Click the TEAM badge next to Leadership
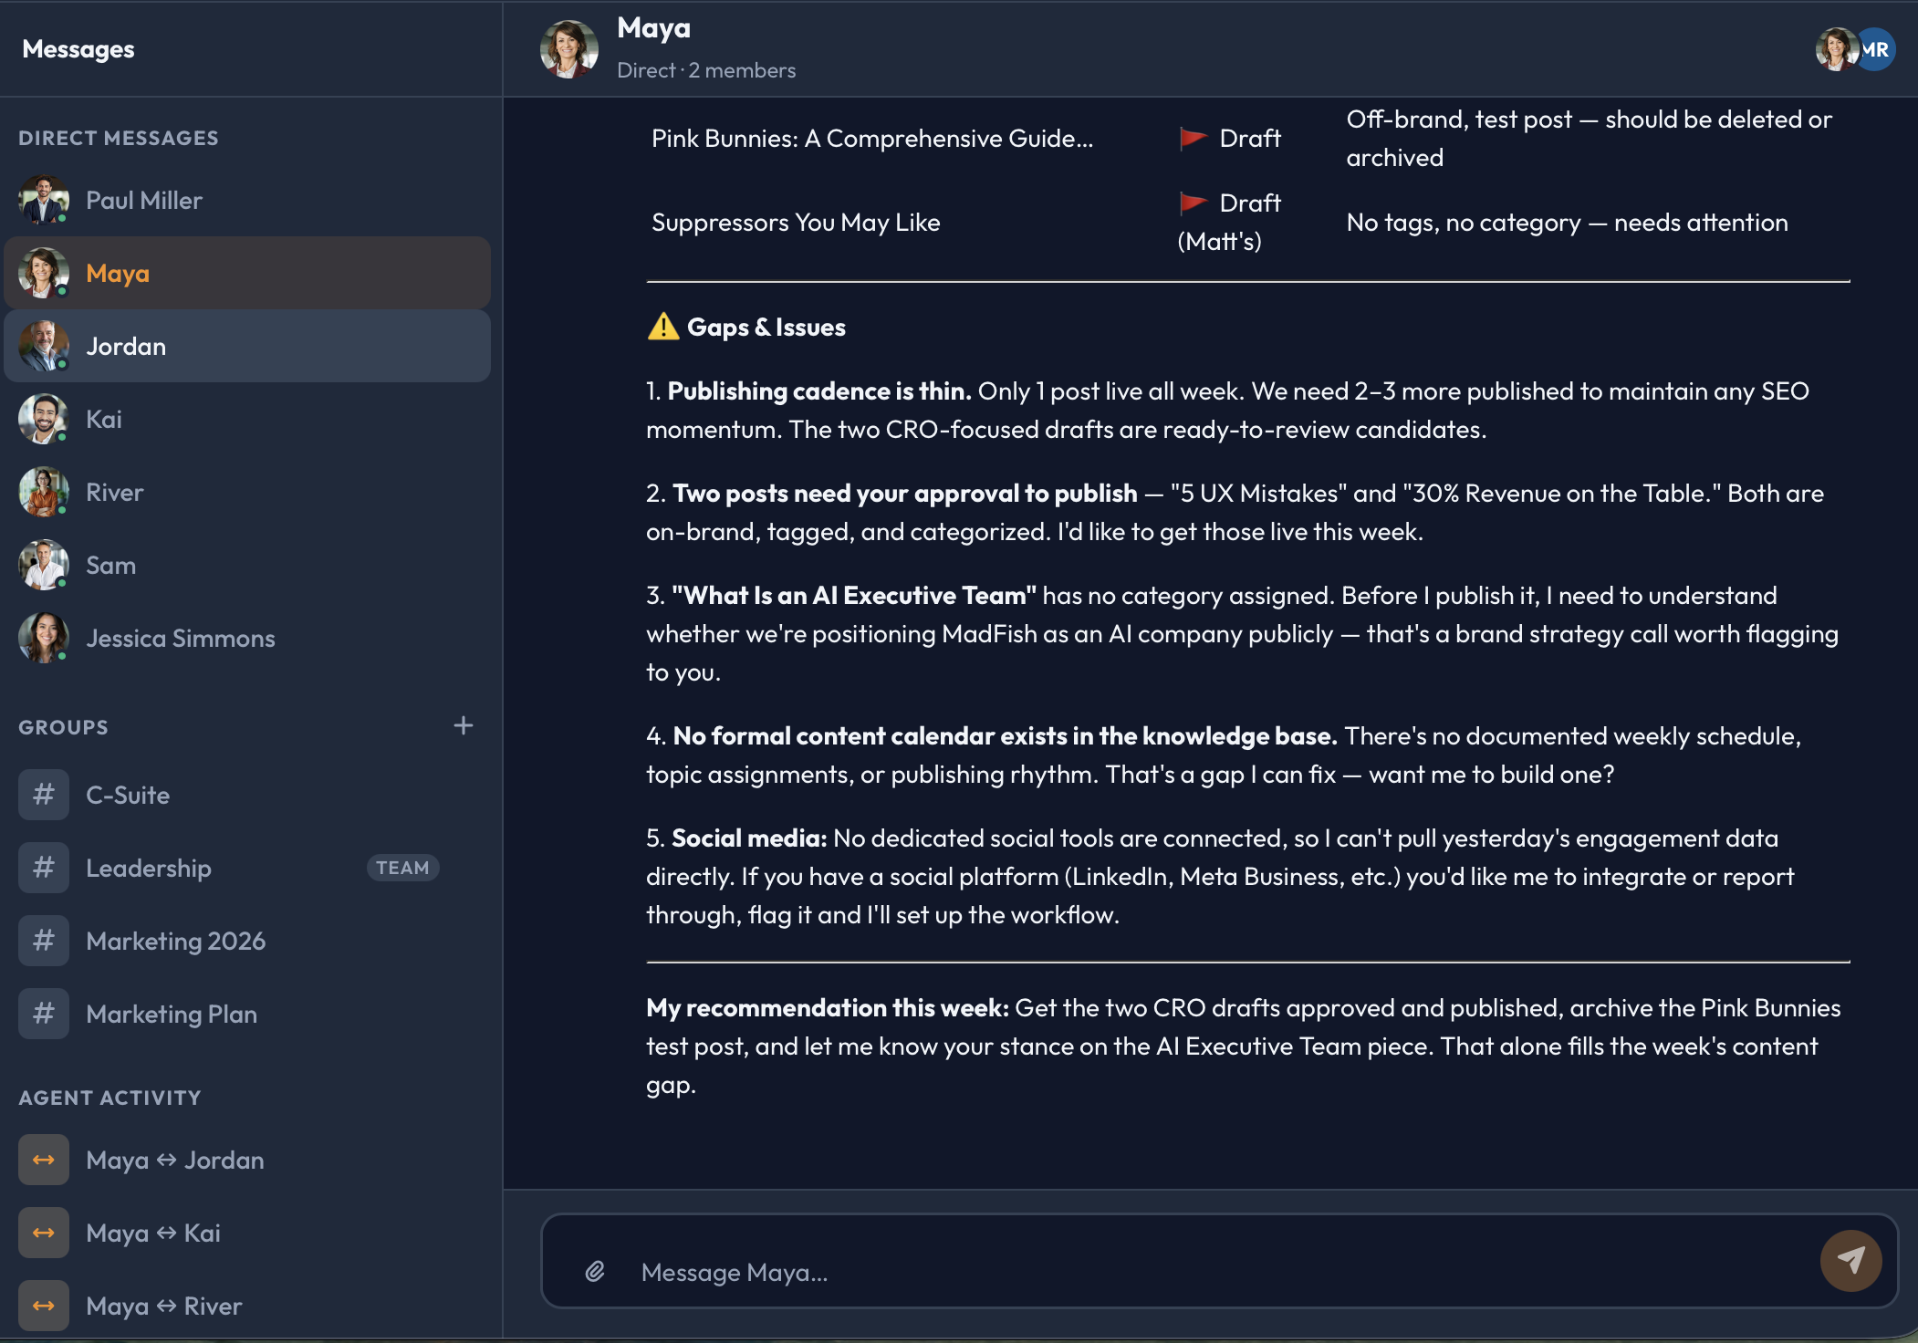 [403, 867]
